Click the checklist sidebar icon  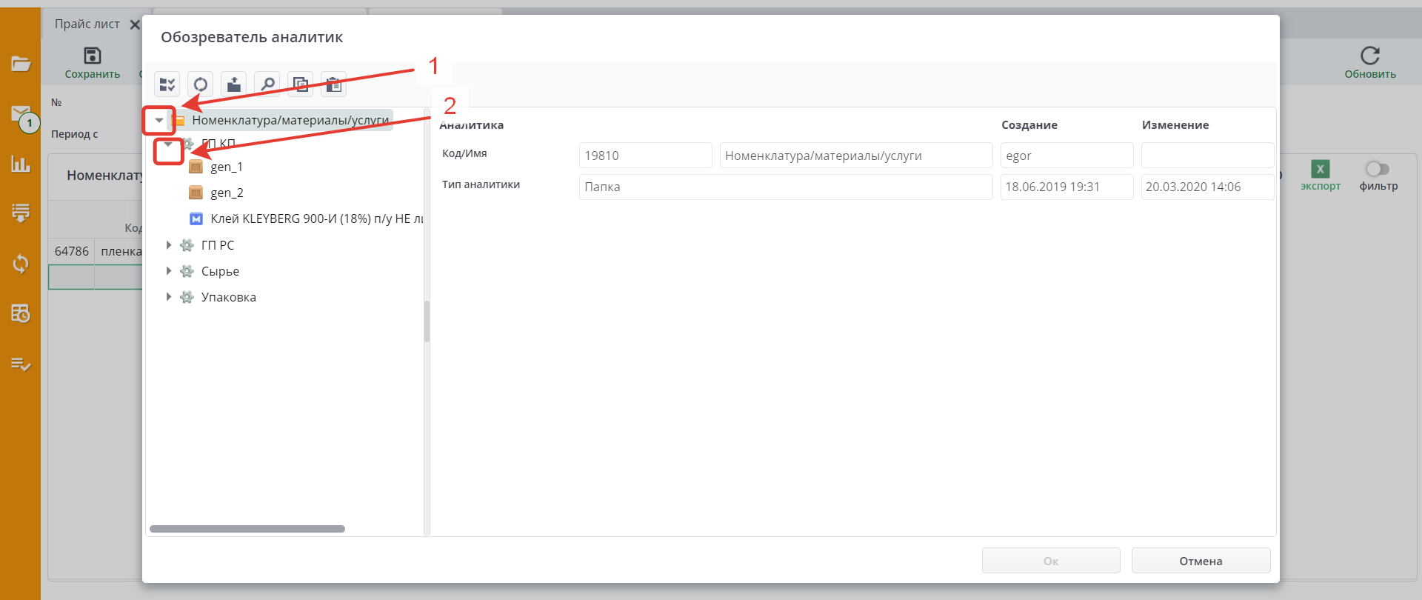[x=21, y=364]
